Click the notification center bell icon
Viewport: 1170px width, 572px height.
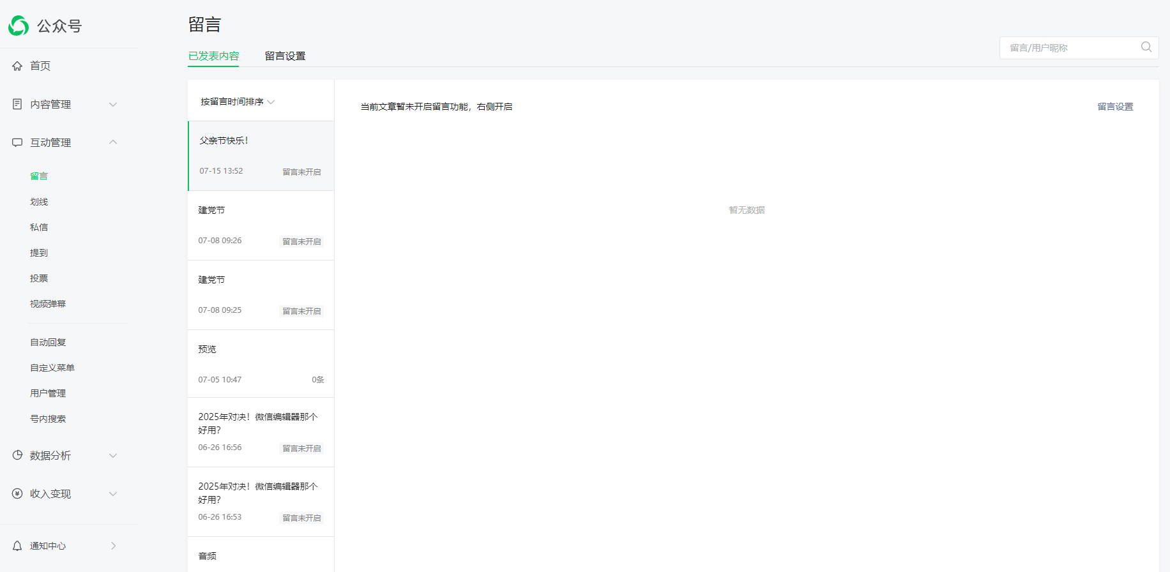17,546
